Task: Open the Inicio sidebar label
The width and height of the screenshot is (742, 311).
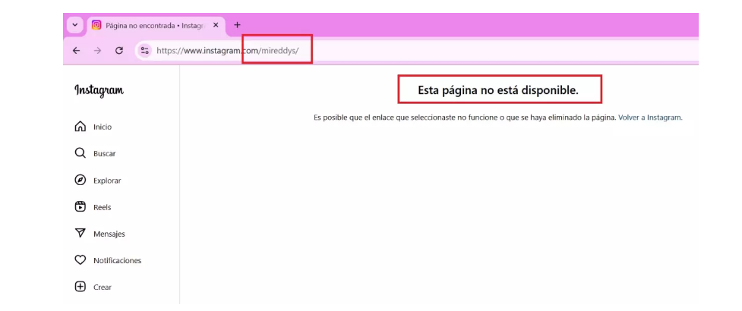Action: tap(103, 127)
